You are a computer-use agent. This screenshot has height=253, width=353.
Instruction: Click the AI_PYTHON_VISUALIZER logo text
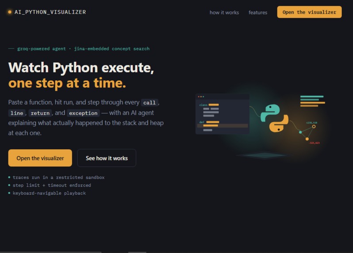pyautogui.click(x=50, y=12)
